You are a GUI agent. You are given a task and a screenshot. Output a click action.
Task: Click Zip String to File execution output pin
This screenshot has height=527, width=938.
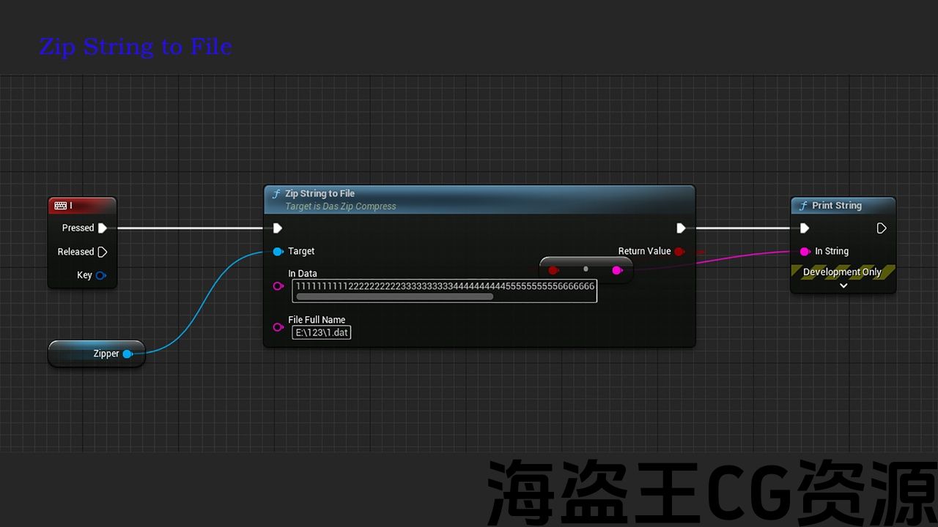click(x=681, y=228)
